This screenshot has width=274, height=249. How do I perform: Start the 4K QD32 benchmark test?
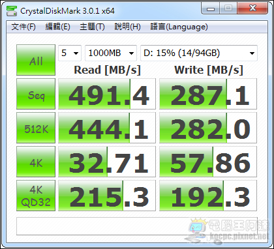click(x=36, y=196)
